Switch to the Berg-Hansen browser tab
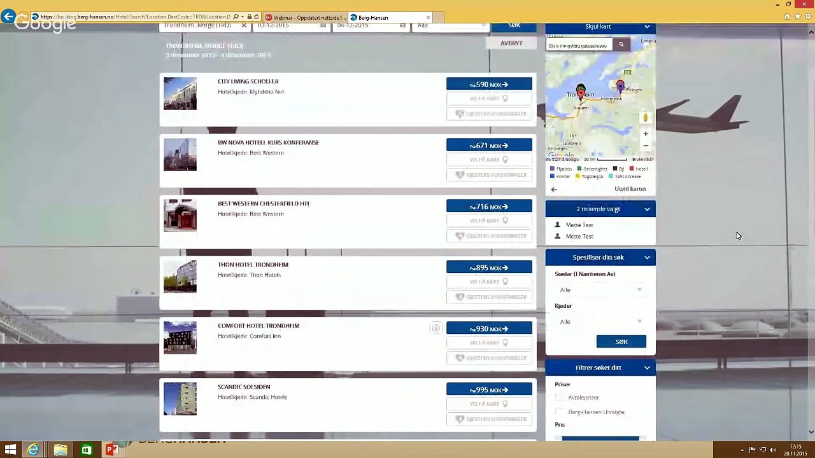 click(x=390, y=18)
